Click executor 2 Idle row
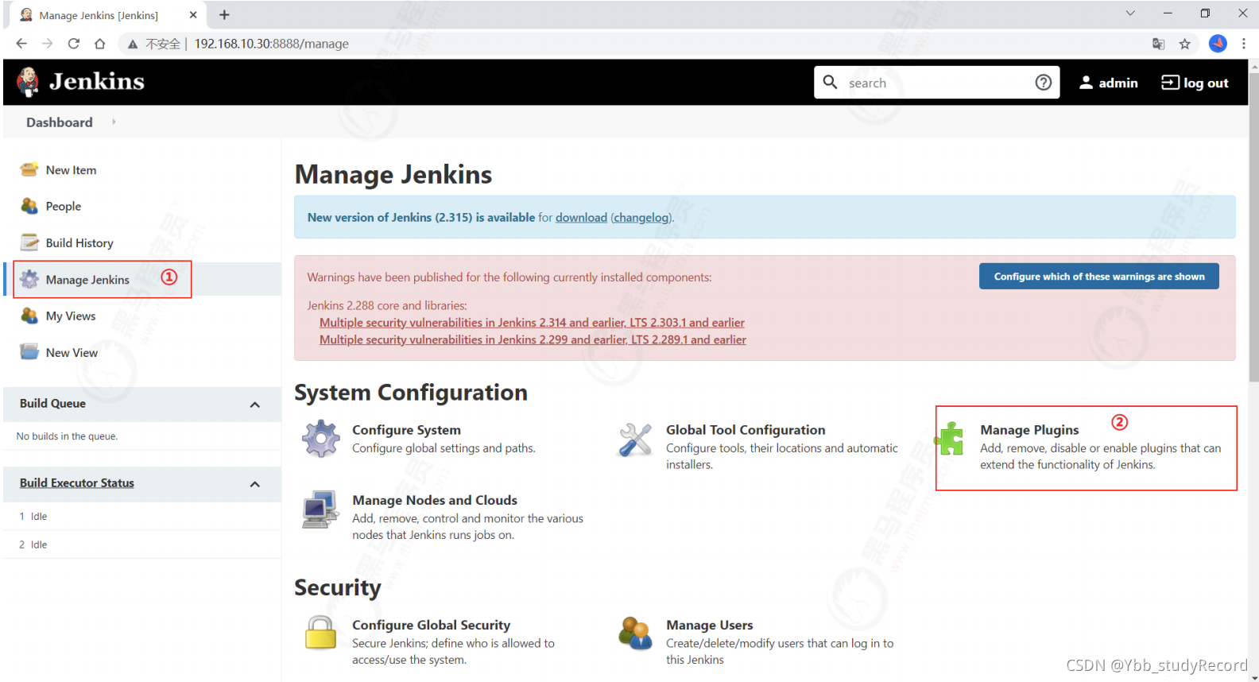 pos(142,544)
